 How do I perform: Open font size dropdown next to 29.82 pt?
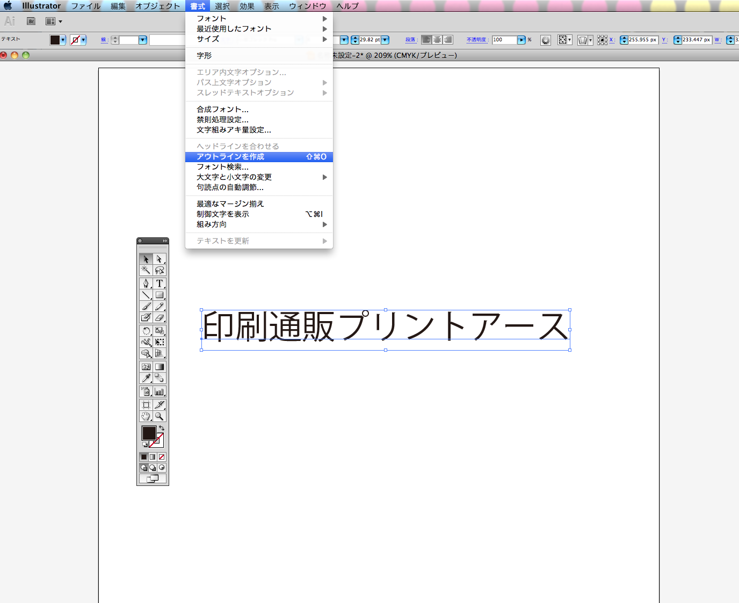point(385,40)
